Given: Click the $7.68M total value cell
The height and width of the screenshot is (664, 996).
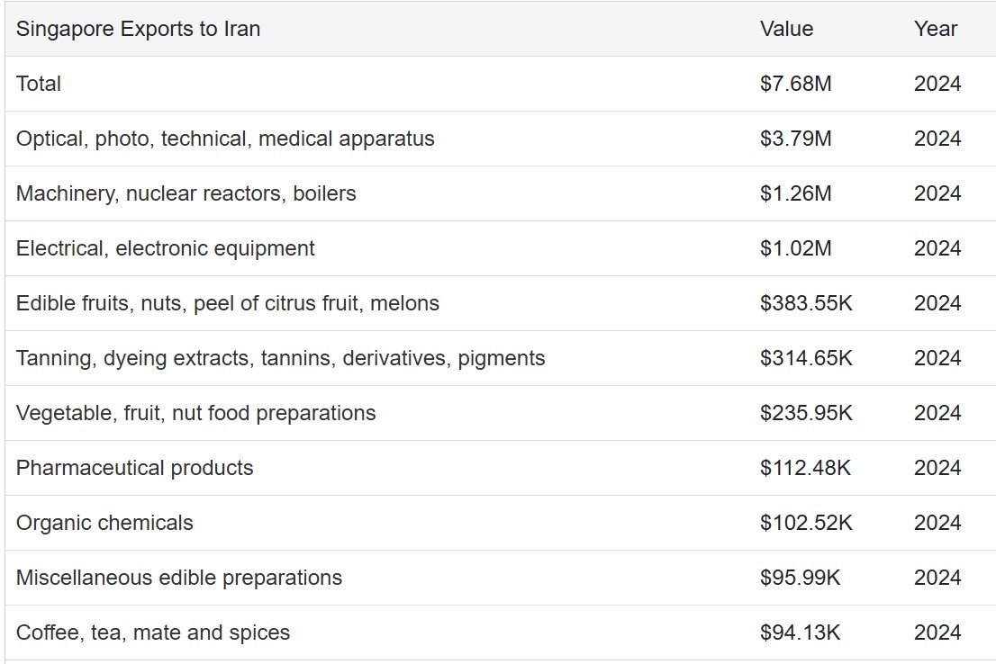Looking at the screenshot, I should tap(795, 84).
